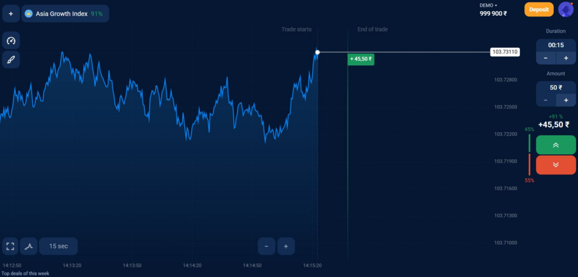The image size is (578, 277).
Task: Increase trade duration
Action: pos(566,58)
